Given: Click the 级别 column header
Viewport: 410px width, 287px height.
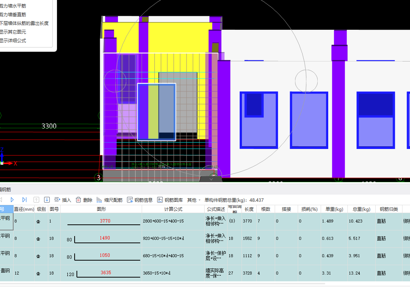Looking at the screenshot, I should click(41, 209).
